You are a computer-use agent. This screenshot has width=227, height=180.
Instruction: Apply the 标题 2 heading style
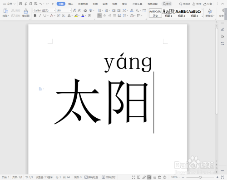coord(182,13)
